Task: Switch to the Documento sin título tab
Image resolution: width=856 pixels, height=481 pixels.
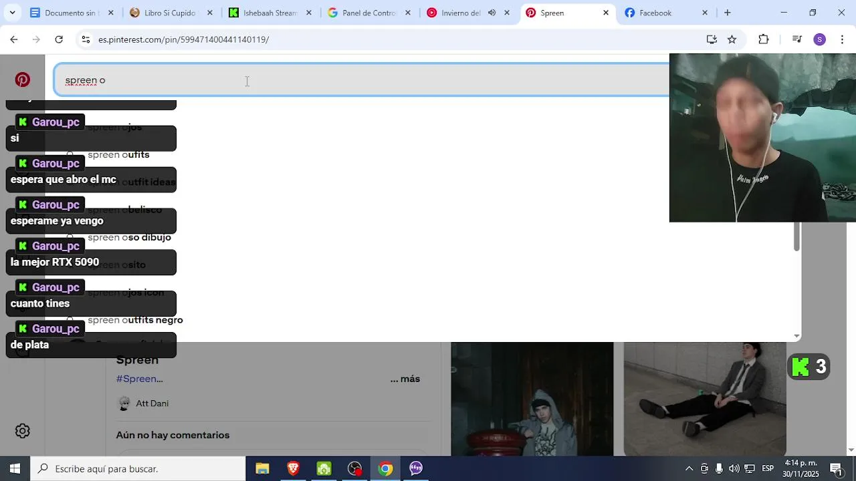Action: (72, 13)
